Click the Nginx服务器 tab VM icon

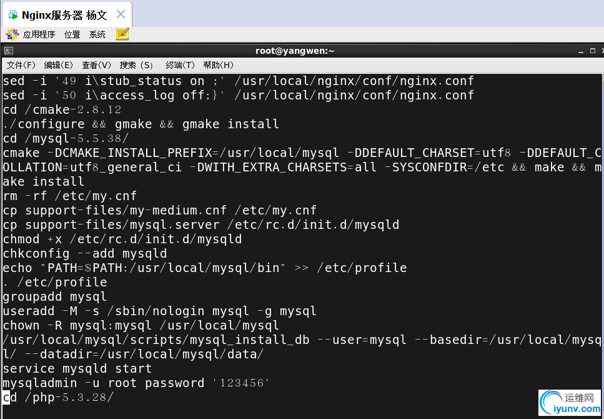click(13, 16)
